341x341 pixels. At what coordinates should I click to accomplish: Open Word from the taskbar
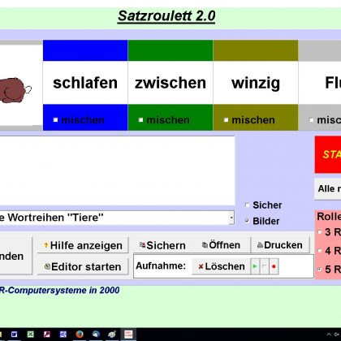[14, 335]
